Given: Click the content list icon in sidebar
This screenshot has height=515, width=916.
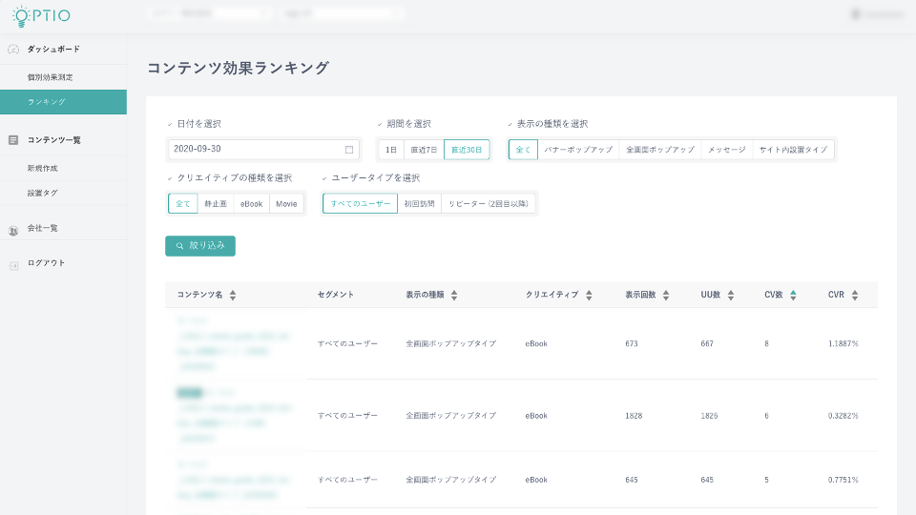Looking at the screenshot, I should [x=13, y=140].
